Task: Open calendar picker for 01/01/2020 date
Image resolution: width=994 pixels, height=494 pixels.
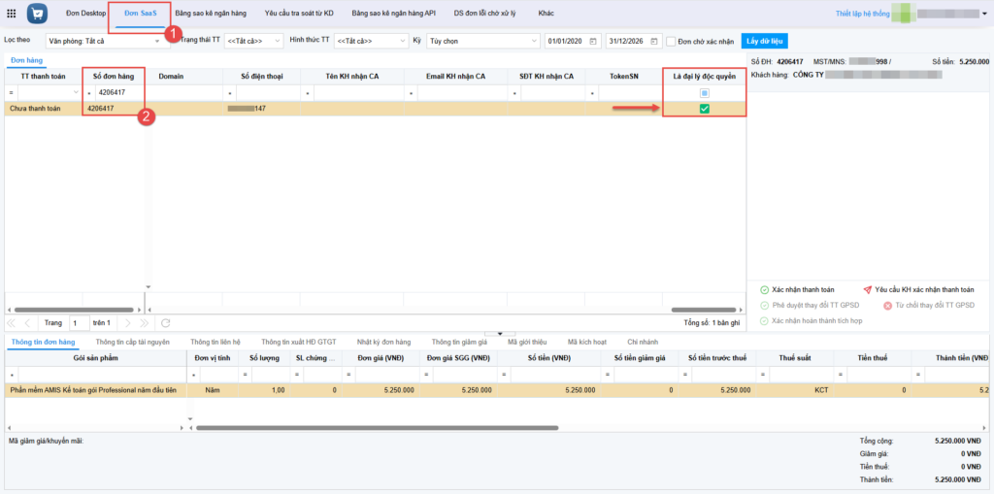Action: [594, 41]
